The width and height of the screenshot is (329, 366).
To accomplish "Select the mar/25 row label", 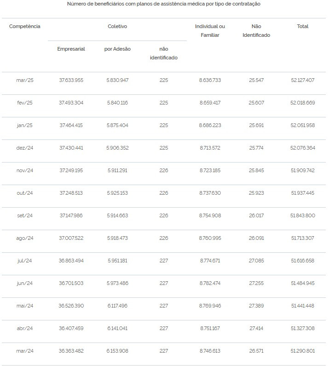I will coord(25,80).
